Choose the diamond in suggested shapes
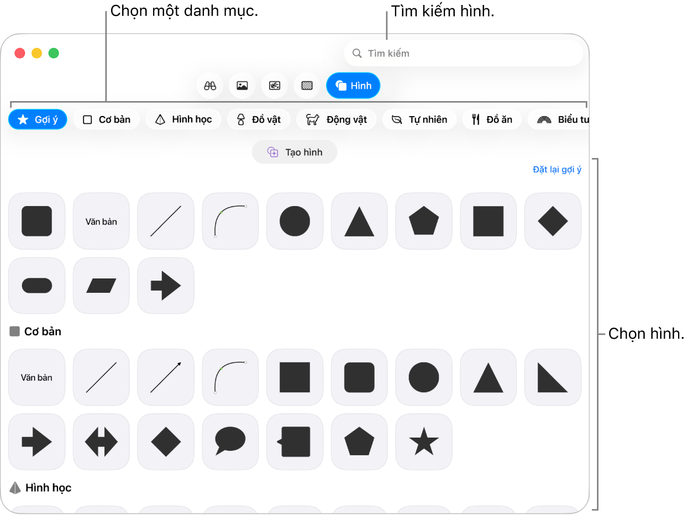 [553, 221]
